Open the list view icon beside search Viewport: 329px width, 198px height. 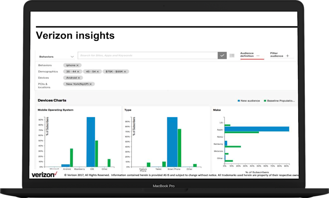[232, 55]
